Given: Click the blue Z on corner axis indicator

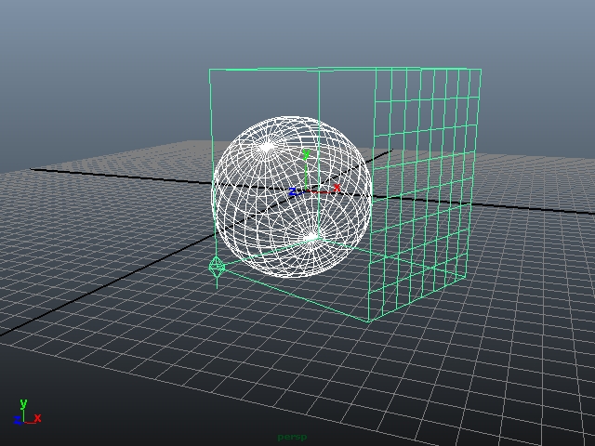Looking at the screenshot, I should coord(17,420).
